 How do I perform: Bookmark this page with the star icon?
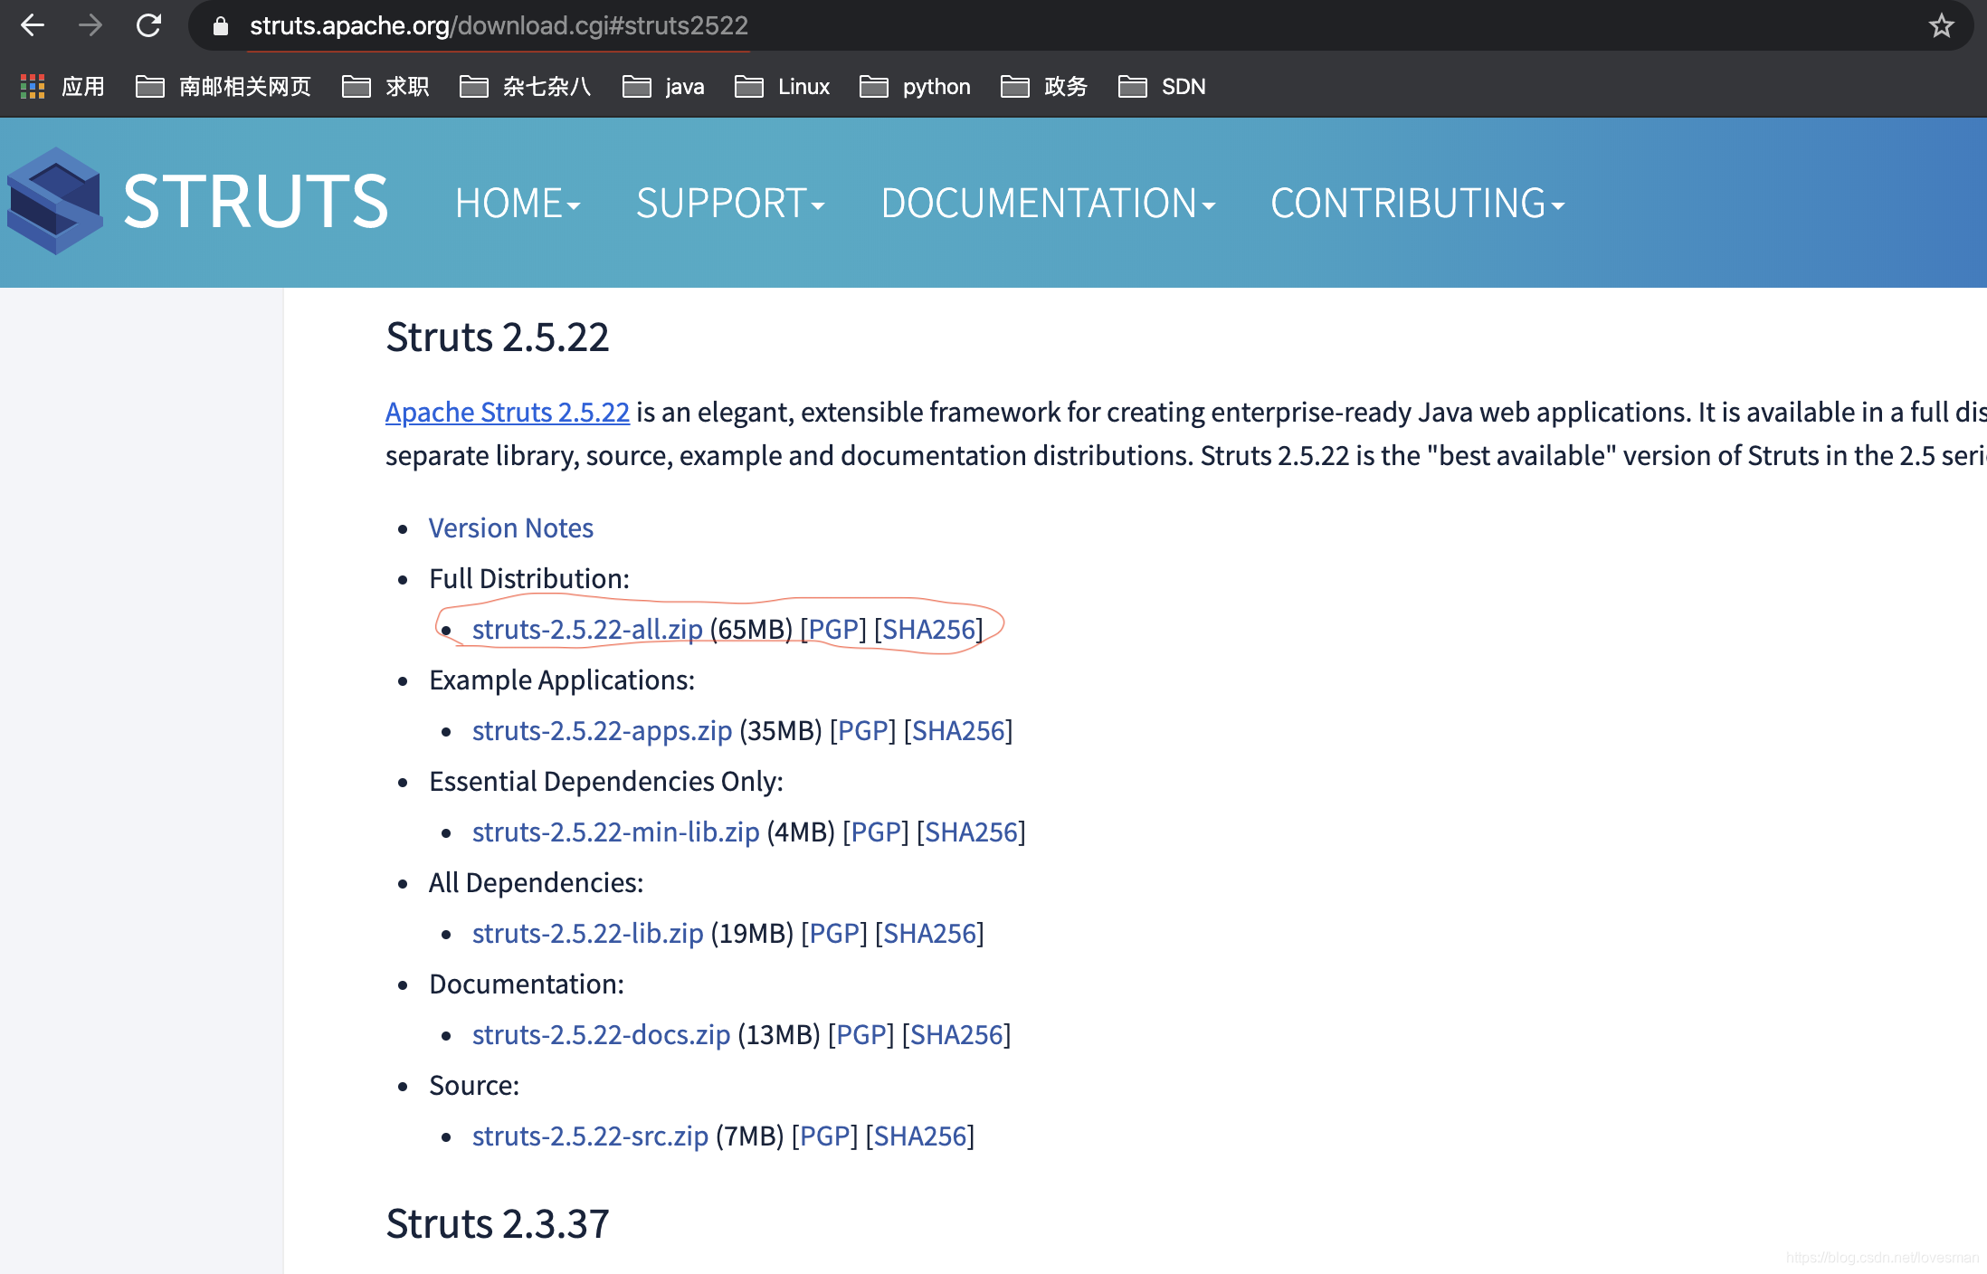1941,25
